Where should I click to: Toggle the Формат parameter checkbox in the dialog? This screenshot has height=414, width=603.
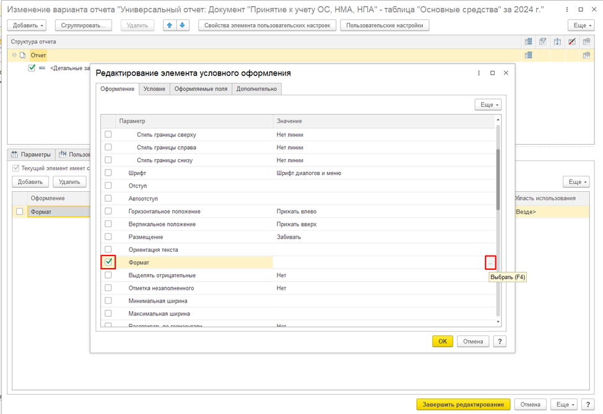click(x=108, y=262)
